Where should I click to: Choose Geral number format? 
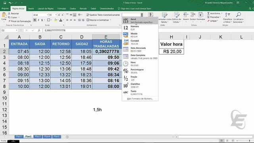click(140, 21)
